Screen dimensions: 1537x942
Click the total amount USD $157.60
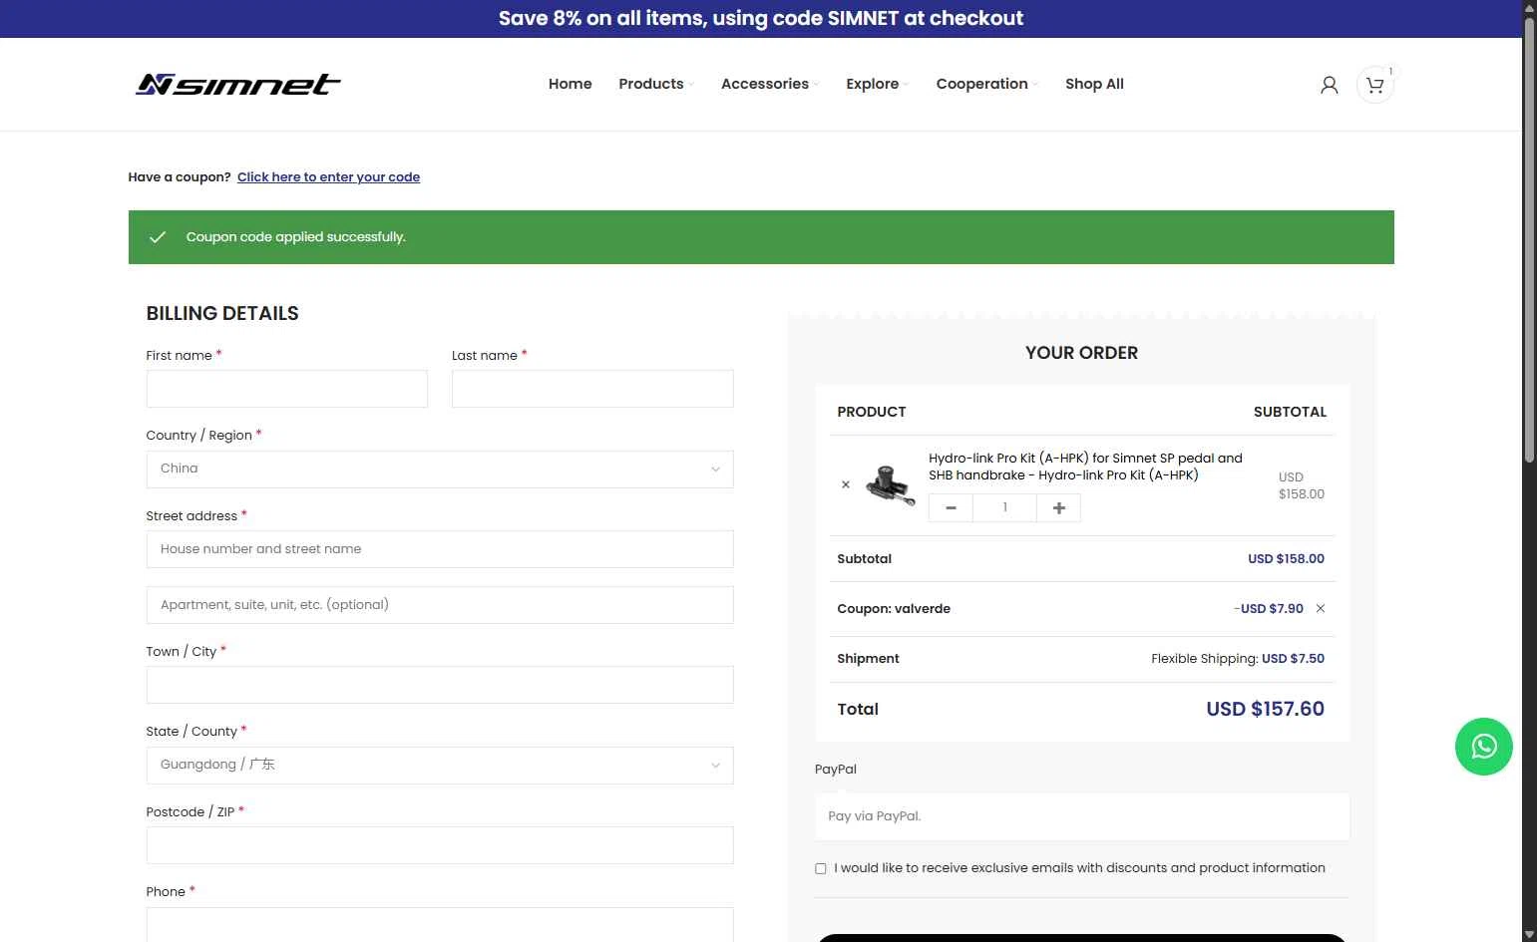[x=1265, y=709]
